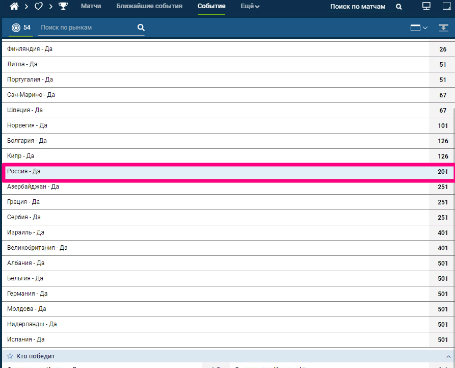Click the market search magnifier icon
This screenshot has width=455, height=368.
(x=141, y=28)
